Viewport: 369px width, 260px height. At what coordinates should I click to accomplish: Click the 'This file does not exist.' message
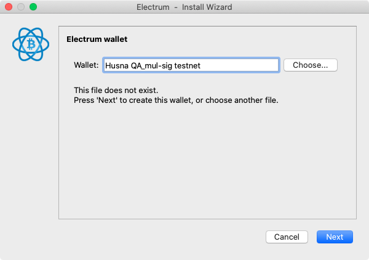(x=116, y=91)
